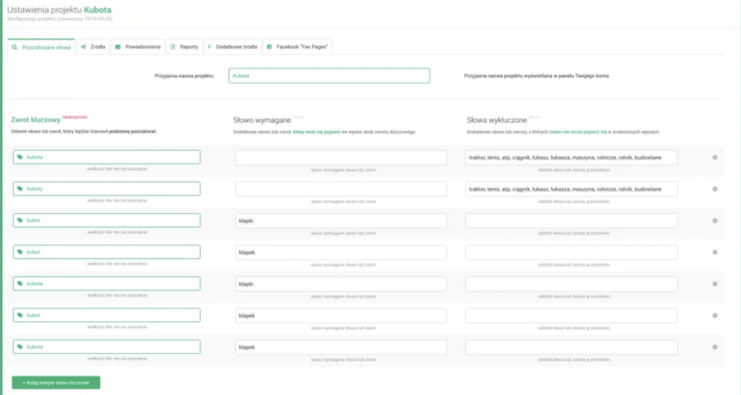
Task: Edit kubota keyword field paired with klapki
Action: 107,283
